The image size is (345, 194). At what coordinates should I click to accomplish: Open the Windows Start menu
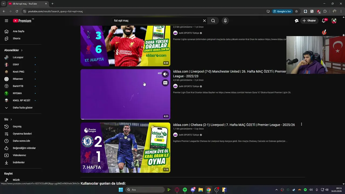(121, 190)
